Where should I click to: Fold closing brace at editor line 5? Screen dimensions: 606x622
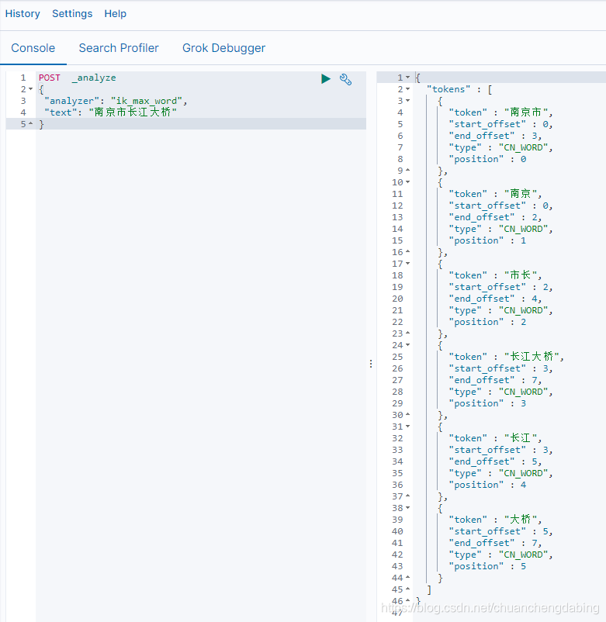30,124
